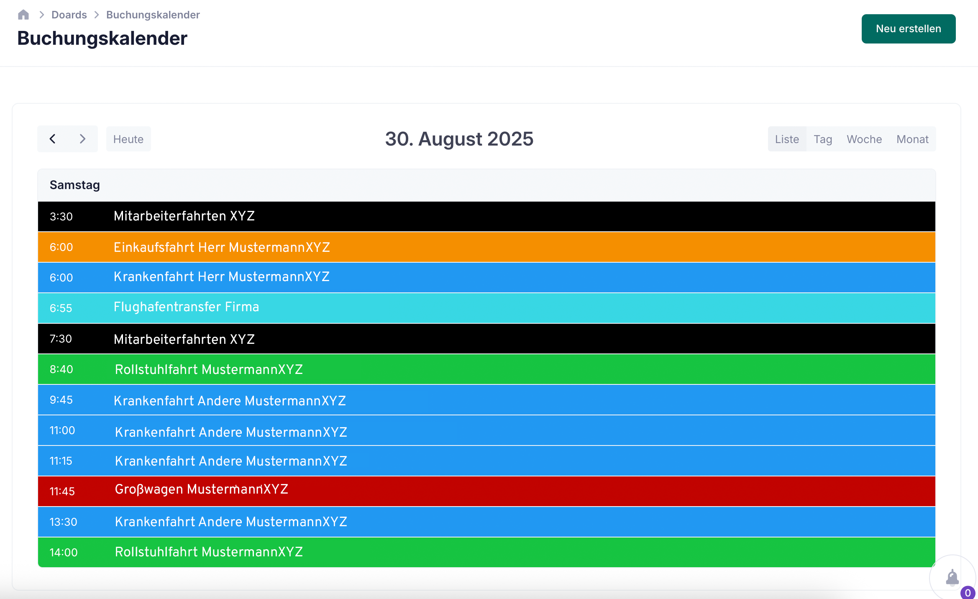Open the orange Einkaufsfahrt Herr MustermannXYZ event

pos(222,247)
